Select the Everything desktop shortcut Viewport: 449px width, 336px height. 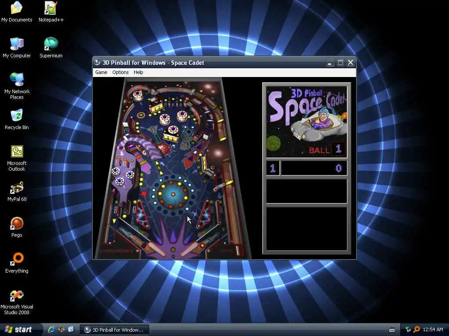click(x=17, y=263)
